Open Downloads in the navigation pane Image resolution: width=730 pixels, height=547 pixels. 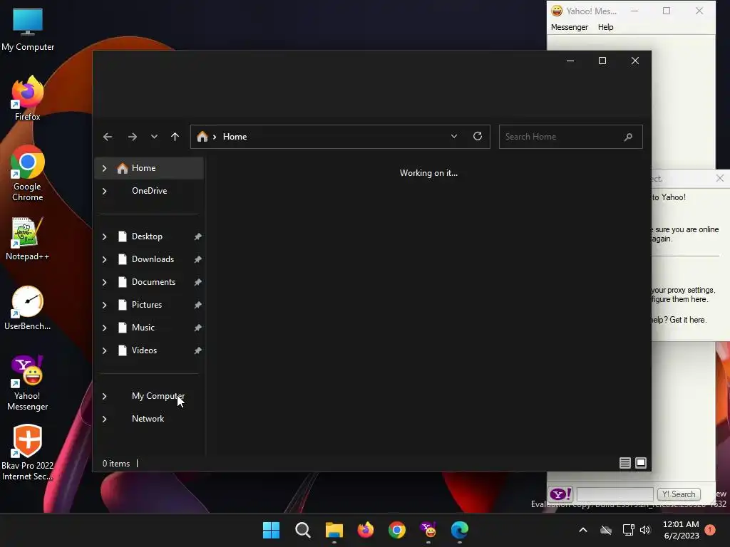[x=153, y=259]
